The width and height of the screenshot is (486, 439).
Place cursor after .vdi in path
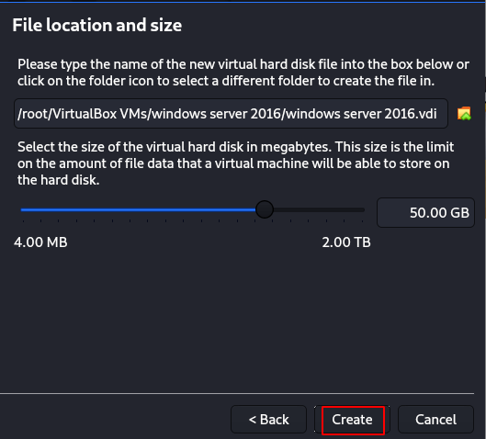point(438,114)
